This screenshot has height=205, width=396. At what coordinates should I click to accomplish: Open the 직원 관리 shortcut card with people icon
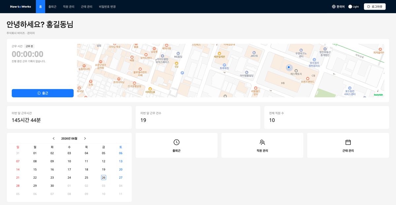click(262, 145)
